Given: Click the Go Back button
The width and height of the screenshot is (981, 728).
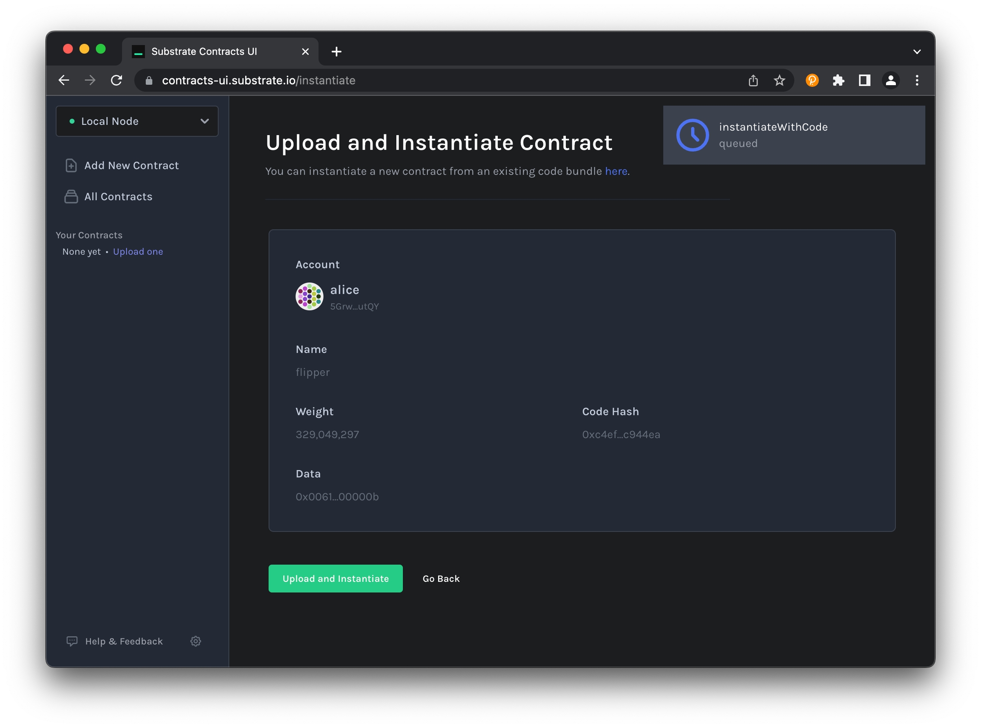Looking at the screenshot, I should point(441,578).
